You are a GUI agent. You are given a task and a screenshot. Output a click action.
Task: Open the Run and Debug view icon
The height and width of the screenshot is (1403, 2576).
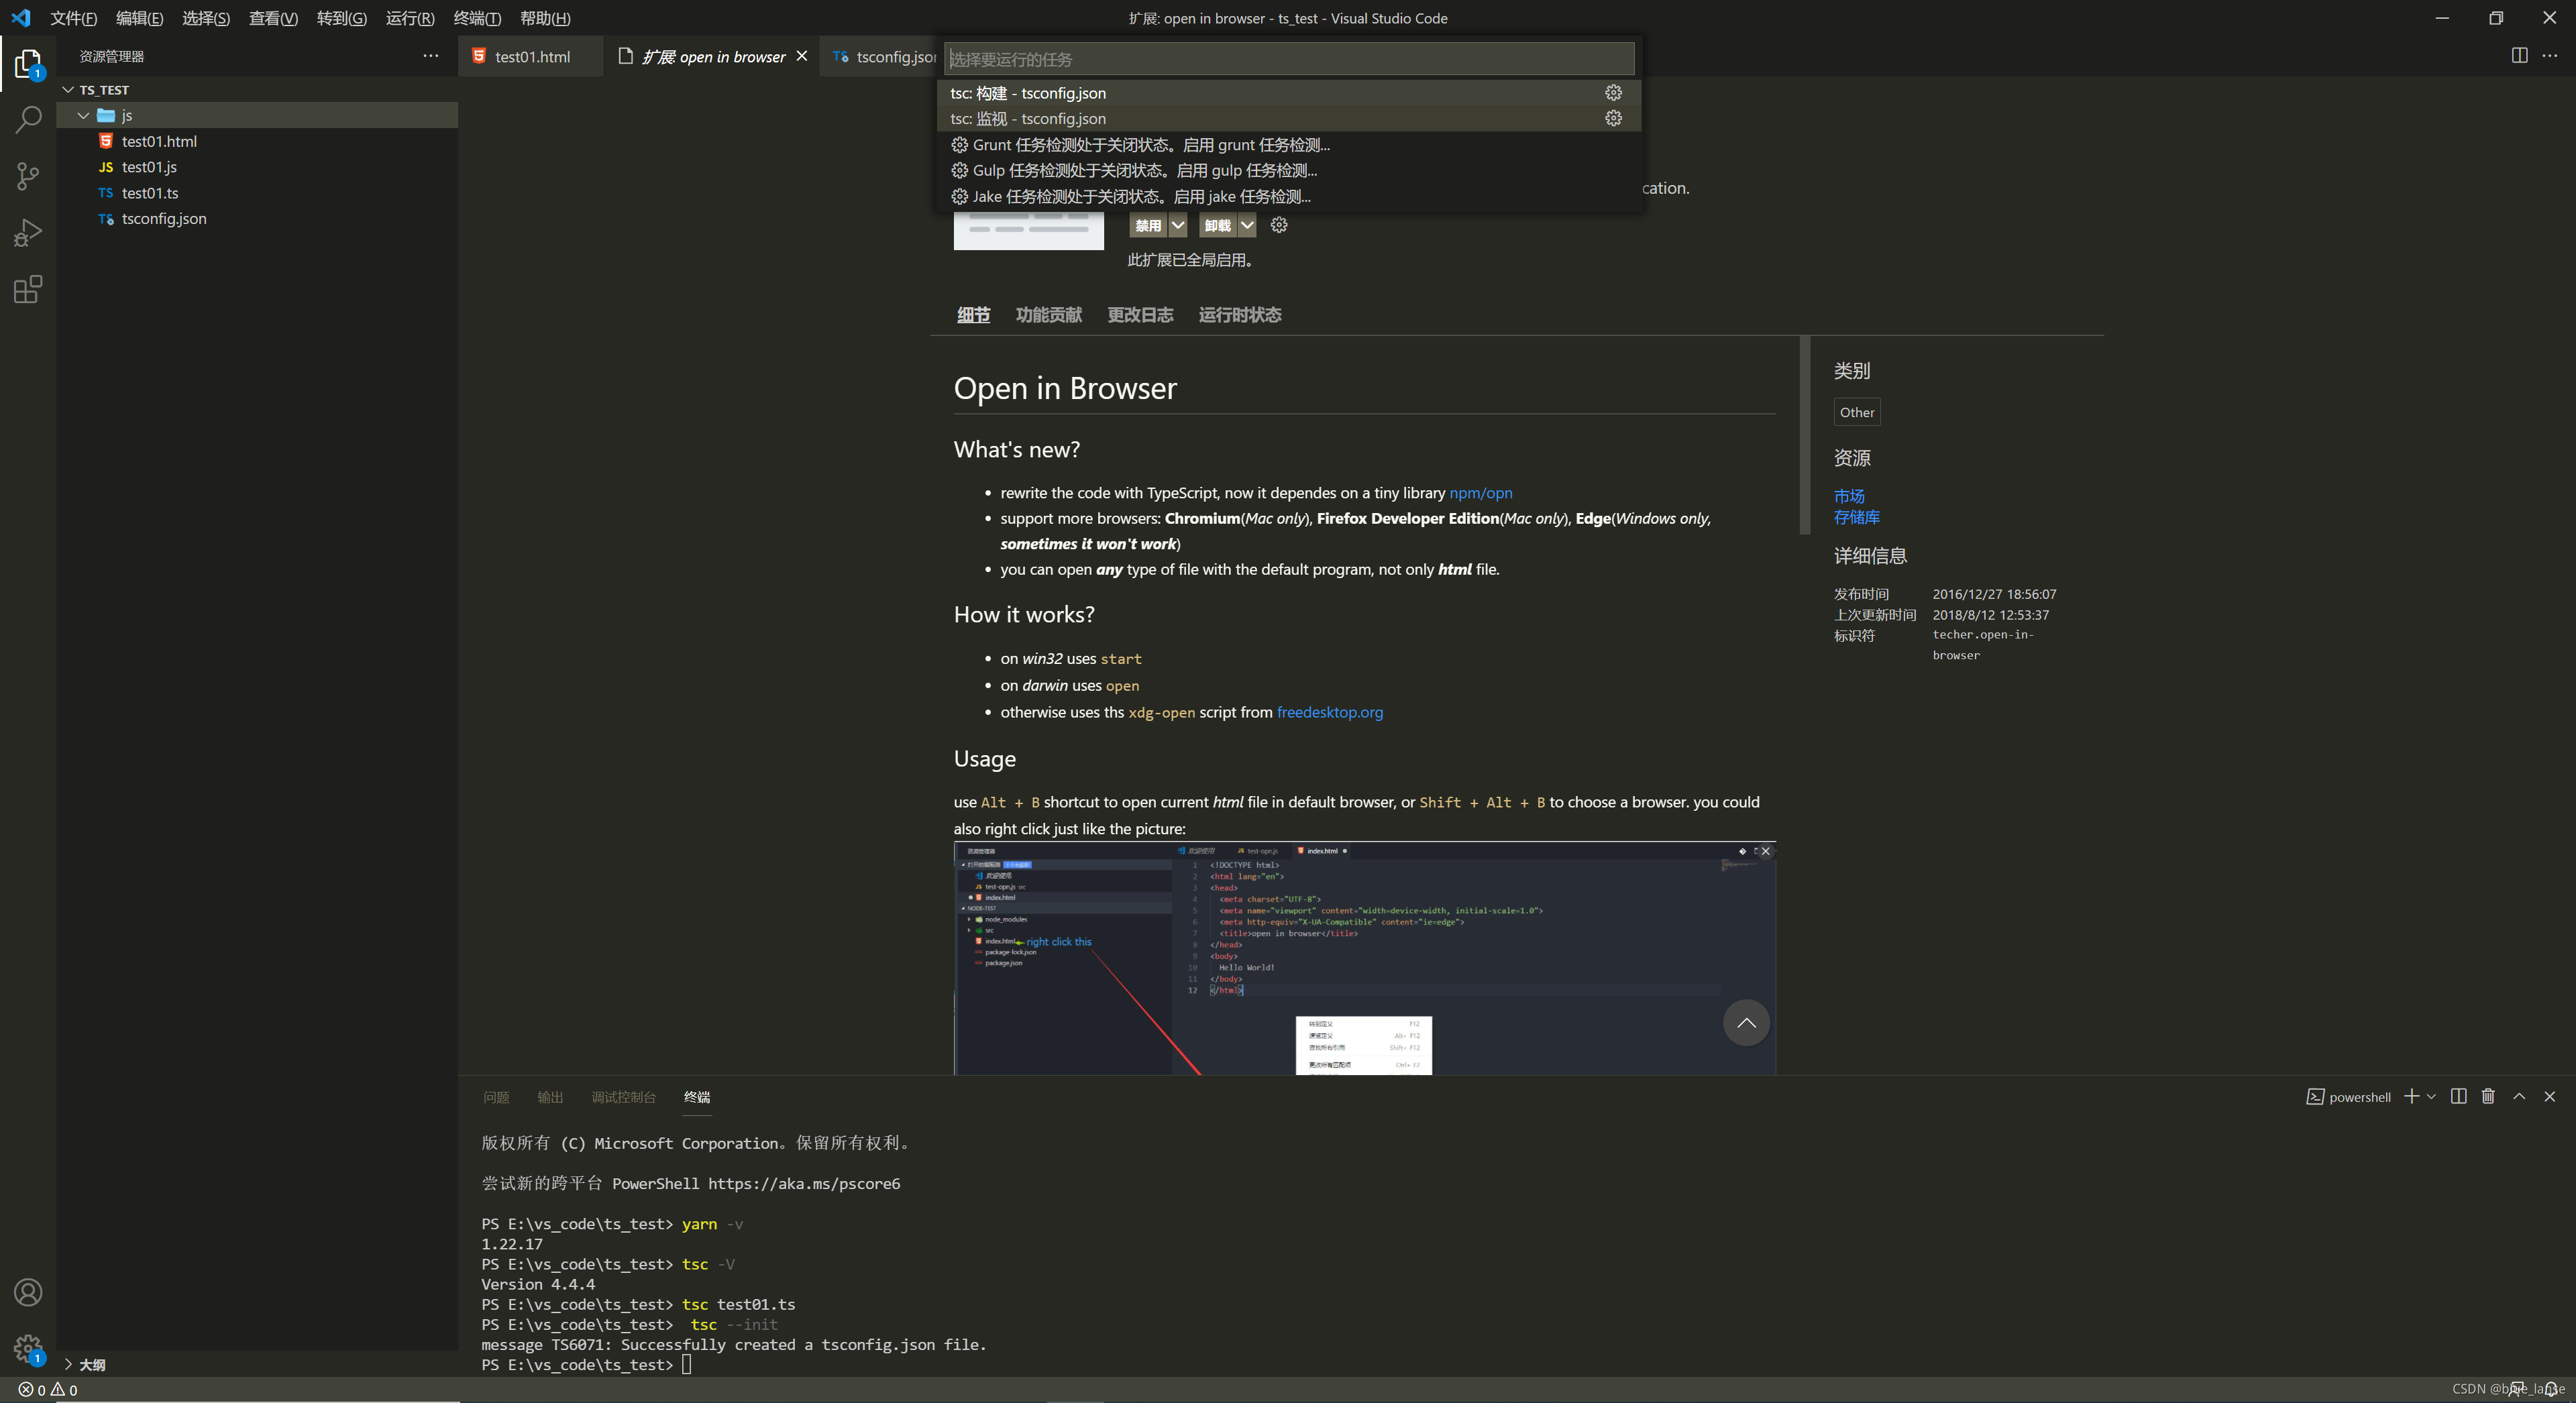pyautogui.click(x=28, y=233)
